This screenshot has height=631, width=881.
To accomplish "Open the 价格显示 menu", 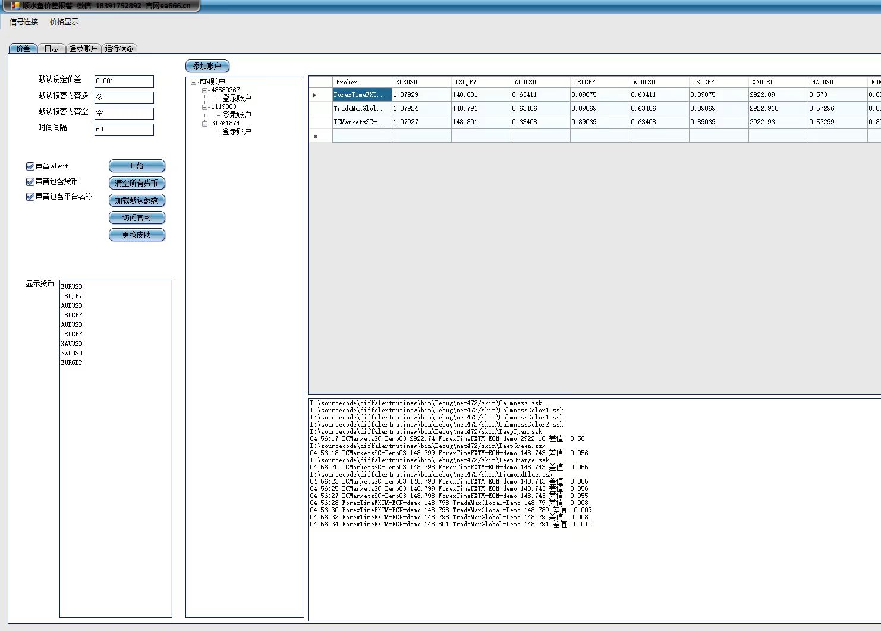I will click(64, 22).
